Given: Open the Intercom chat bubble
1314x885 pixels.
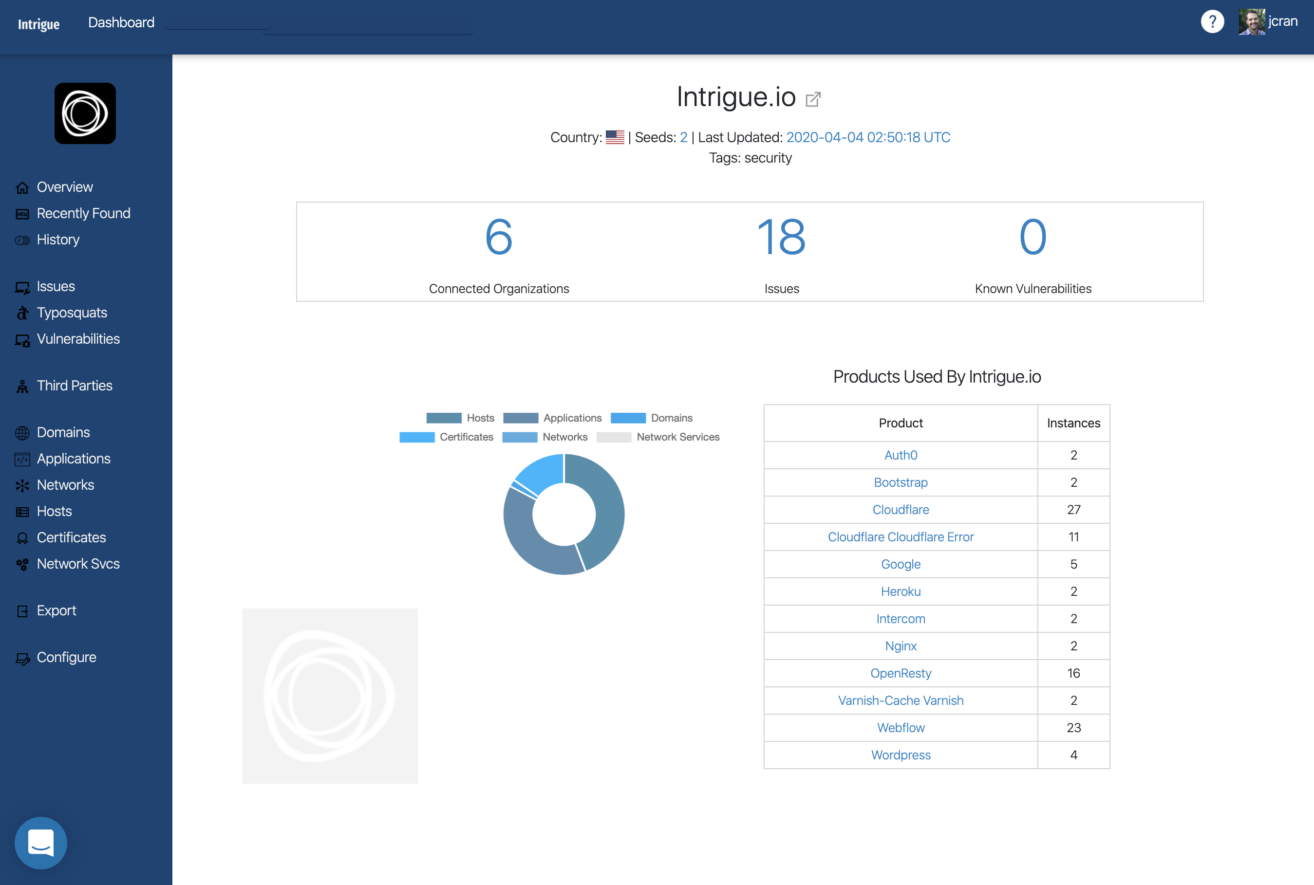Looking at the screenshot, I should [x=40, y=843].
